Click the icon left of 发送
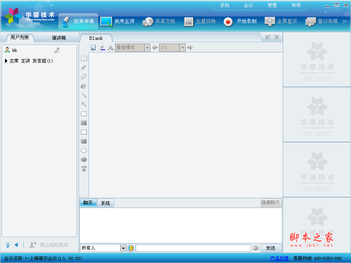 tap(255, 248)
